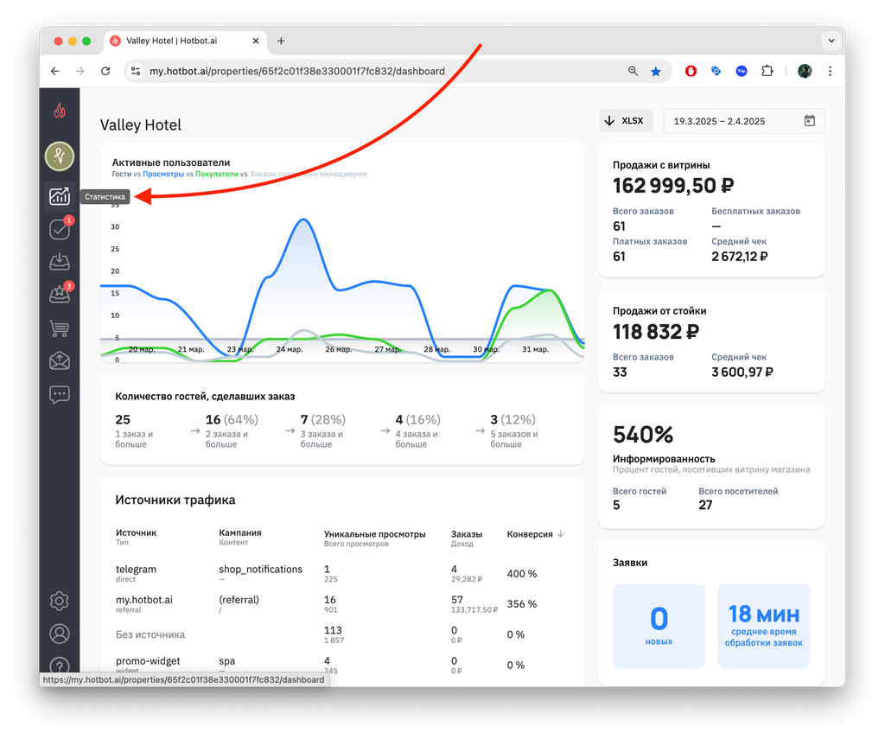
Task: Click the Hotbot flame logo
Action: (x=60, y=110)
